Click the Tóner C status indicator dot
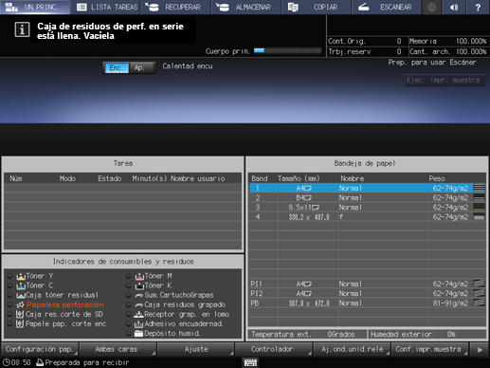 tap(9, 285)
